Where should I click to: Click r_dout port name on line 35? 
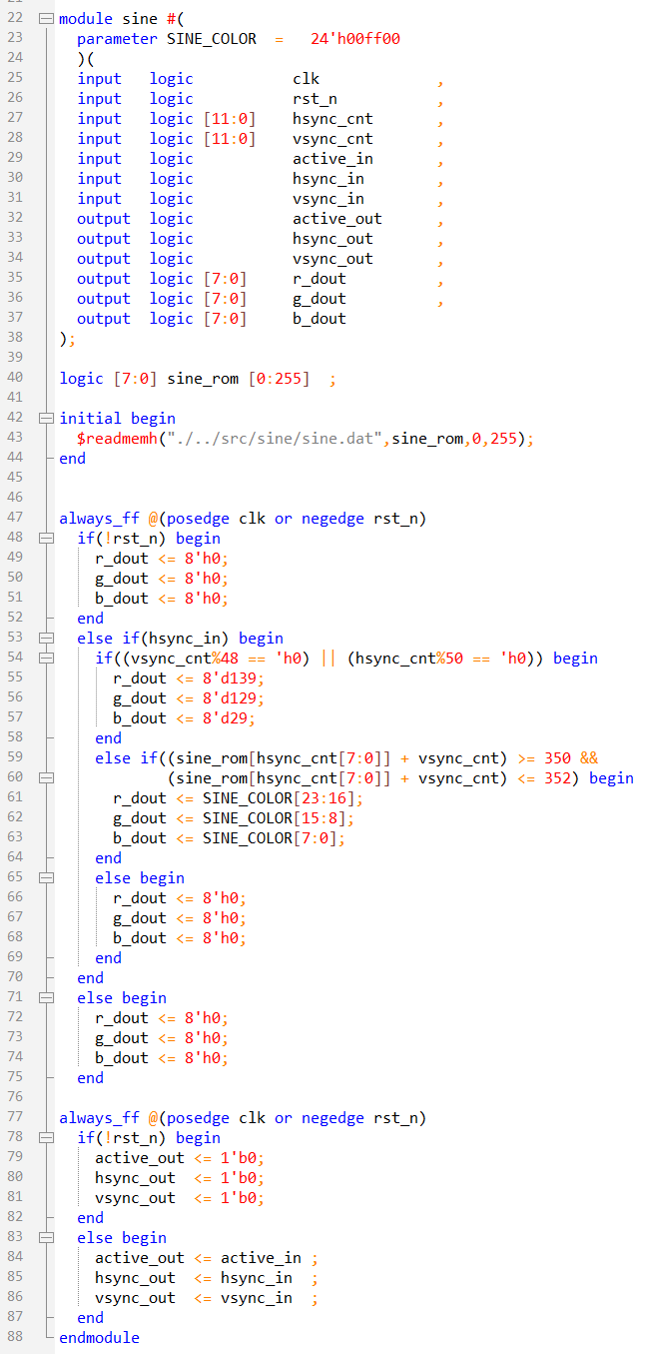(x=320, y=279)
